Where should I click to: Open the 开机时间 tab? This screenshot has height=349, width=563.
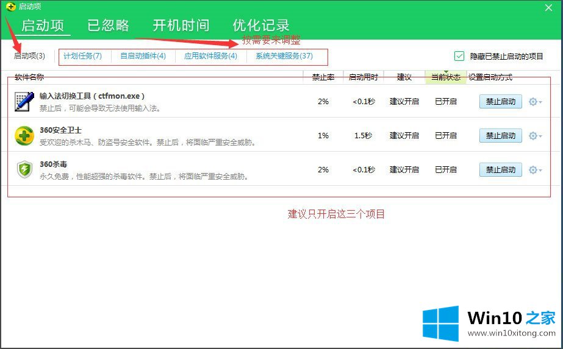tap(181, 26)
